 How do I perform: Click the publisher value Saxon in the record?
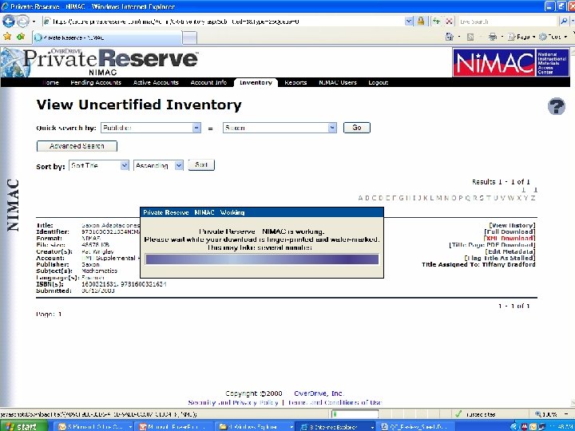click(90, 264)
